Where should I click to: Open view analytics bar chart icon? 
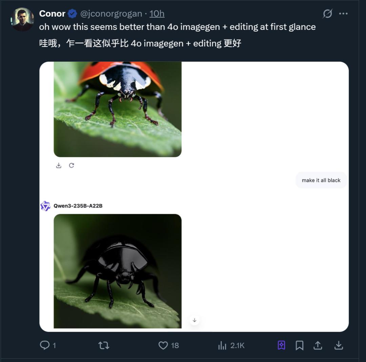click(222, 345)
